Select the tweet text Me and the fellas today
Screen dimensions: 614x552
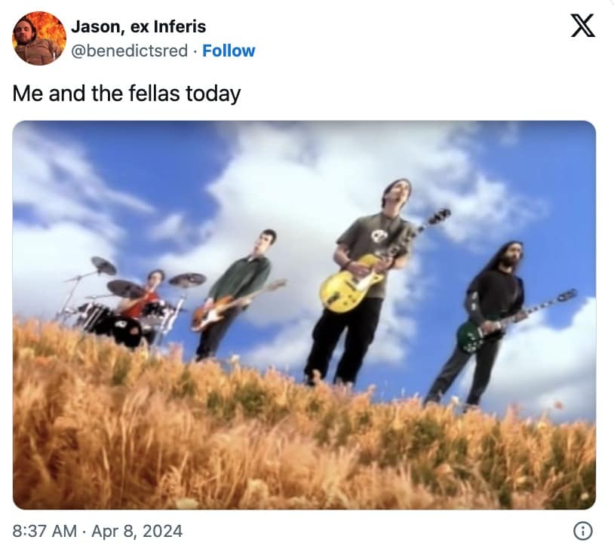[127, 94]
